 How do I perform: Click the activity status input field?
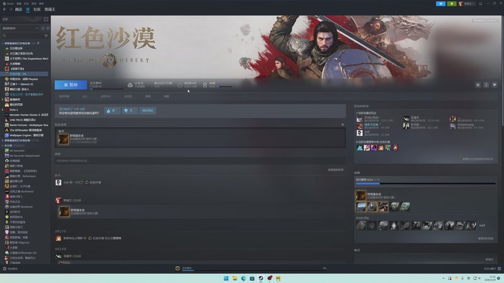click(200, 161)
